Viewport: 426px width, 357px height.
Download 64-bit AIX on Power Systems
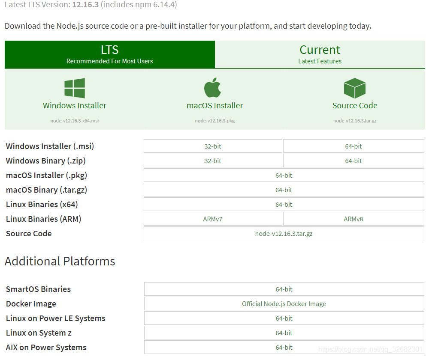pos(284,348)
